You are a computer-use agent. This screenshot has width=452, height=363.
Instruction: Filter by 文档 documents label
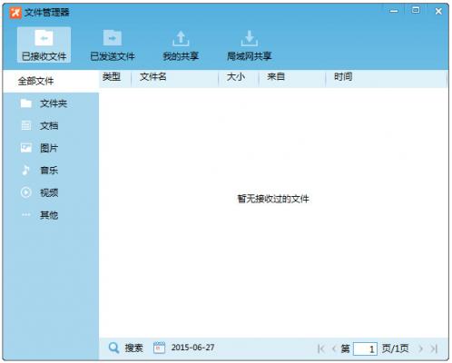click(x=49, y=126)
